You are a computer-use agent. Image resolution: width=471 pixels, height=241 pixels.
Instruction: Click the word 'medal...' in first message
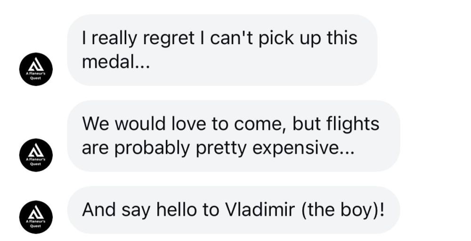coord(115,62)
